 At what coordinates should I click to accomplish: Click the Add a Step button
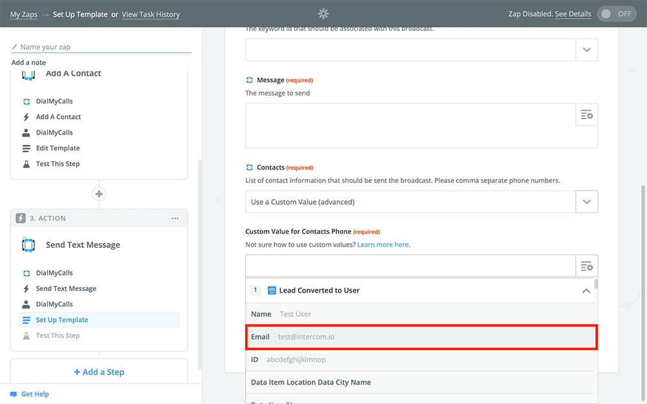[x=99, y=372]
